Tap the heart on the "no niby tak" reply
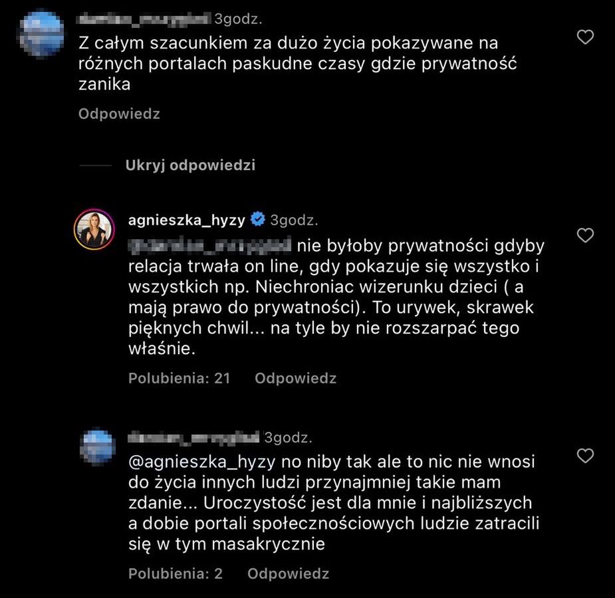This screenshot has height=598, width=615. pos(584,456)
